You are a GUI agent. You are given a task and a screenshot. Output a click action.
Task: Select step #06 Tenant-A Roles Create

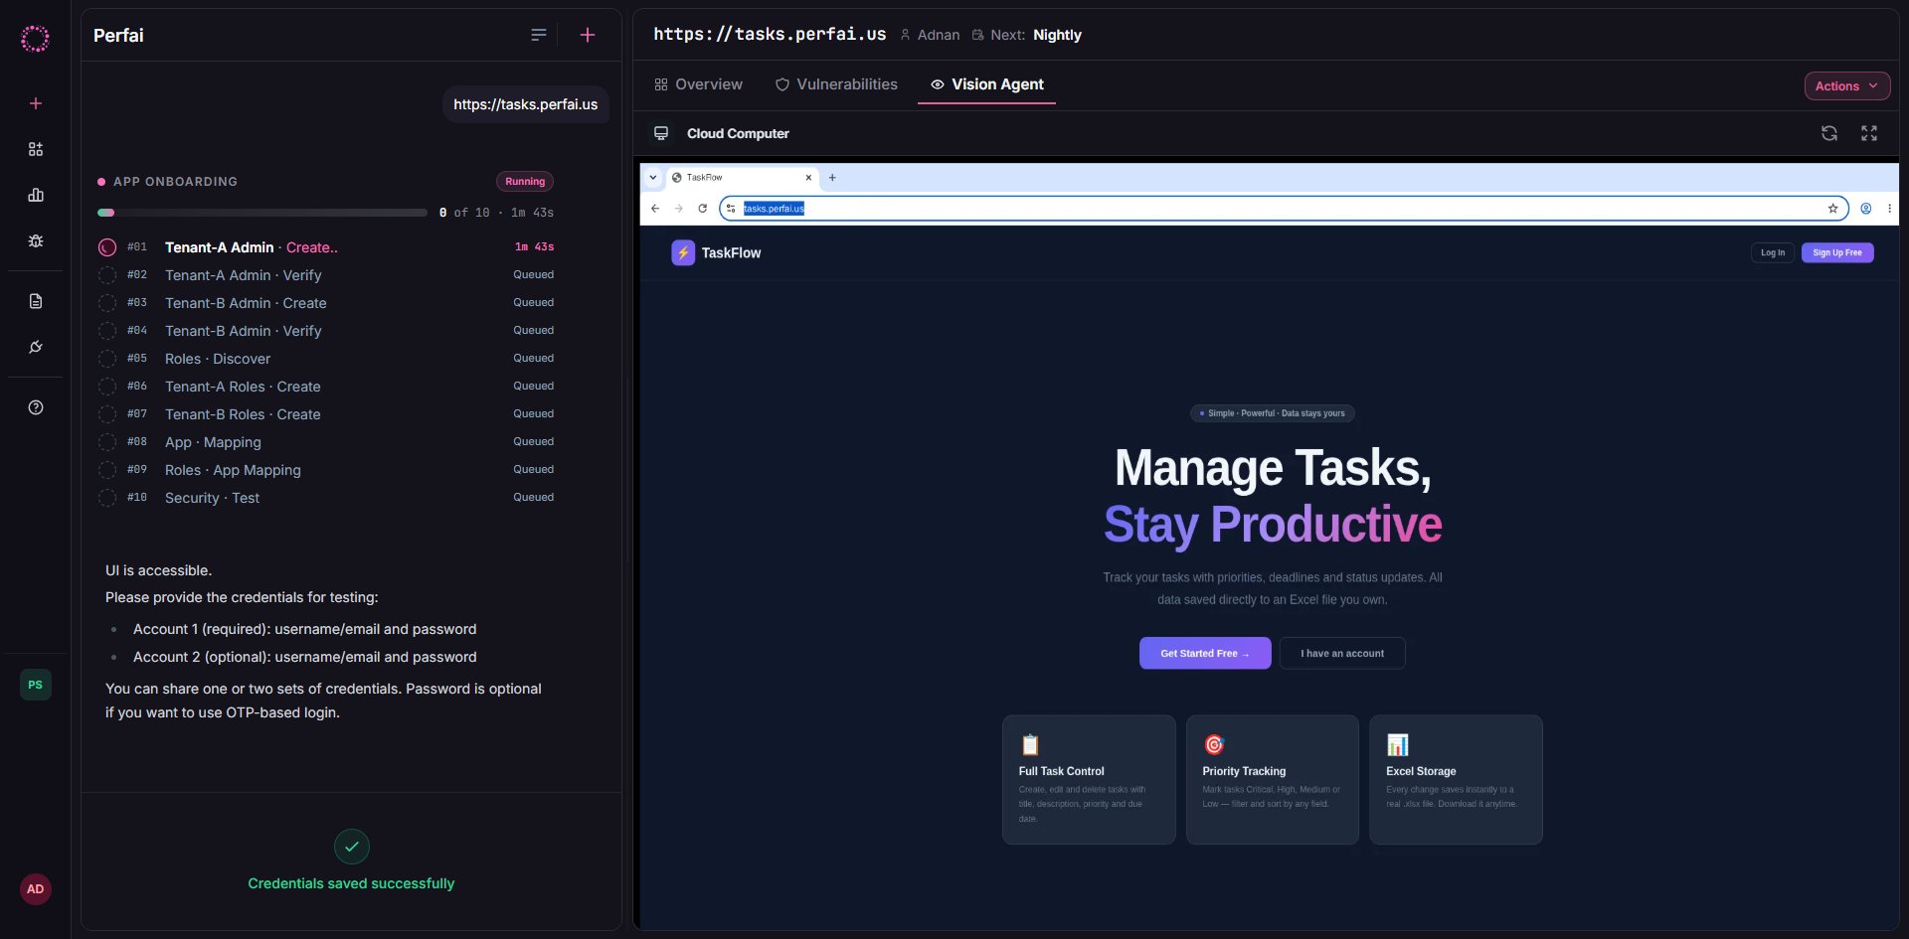[x=326, y=387]
